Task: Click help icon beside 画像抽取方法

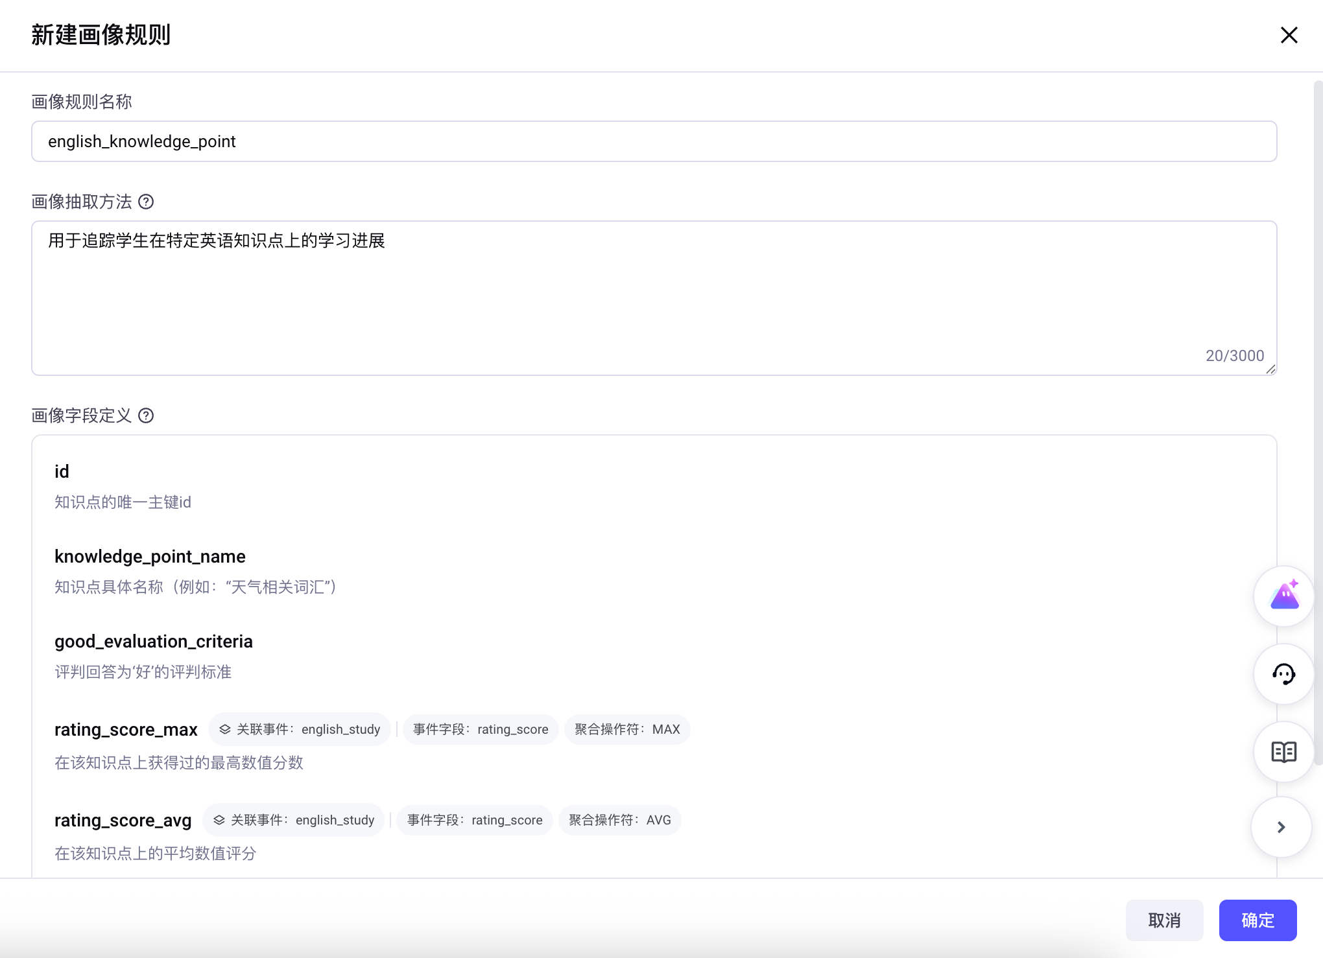Action: [x=147, y=202]
